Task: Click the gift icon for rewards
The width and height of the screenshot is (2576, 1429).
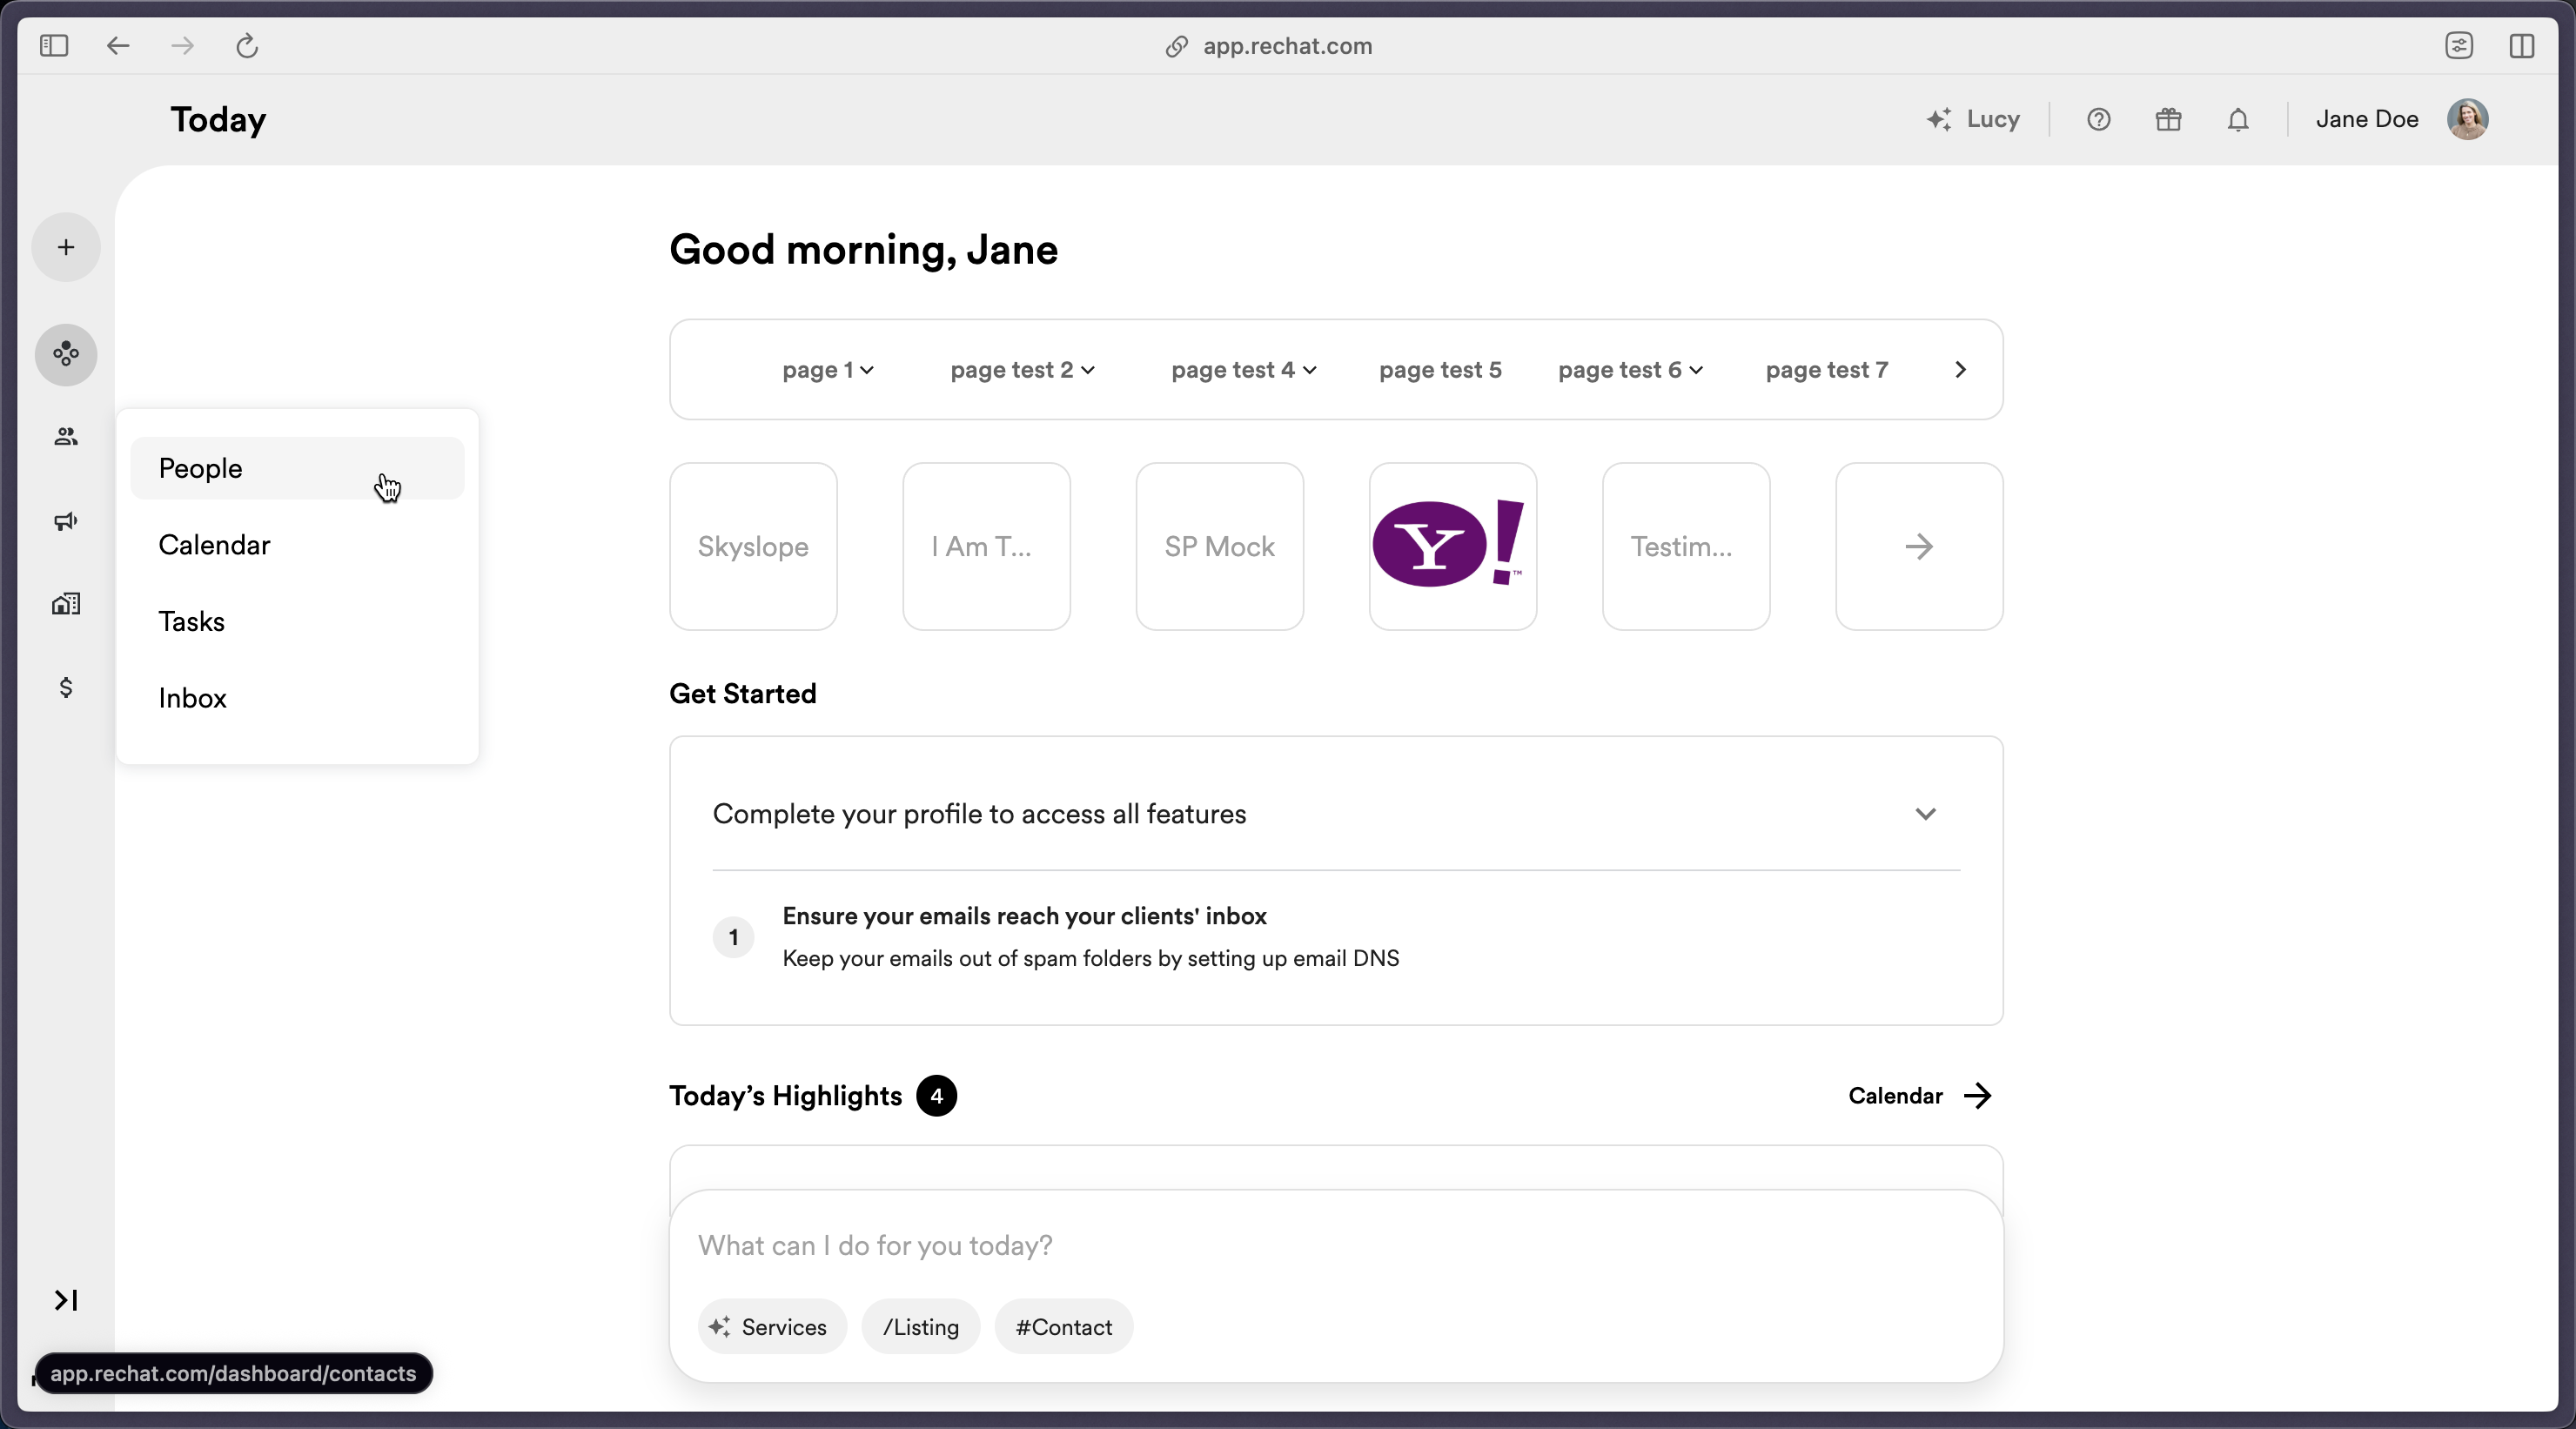Action: click(x=2168, y=119)
